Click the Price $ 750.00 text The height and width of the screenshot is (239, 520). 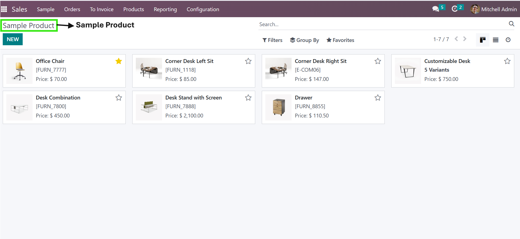click(441, 79)
